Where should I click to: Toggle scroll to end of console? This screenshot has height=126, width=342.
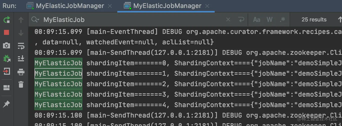[21, 59]
